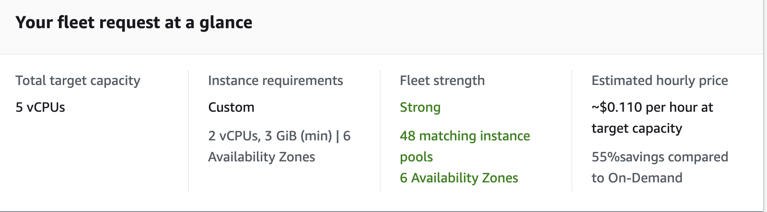The width and height of the screenshot is (767, 212).
Task: Click divider between Fleet strength and Estimated hourly price
Action: 572,131
